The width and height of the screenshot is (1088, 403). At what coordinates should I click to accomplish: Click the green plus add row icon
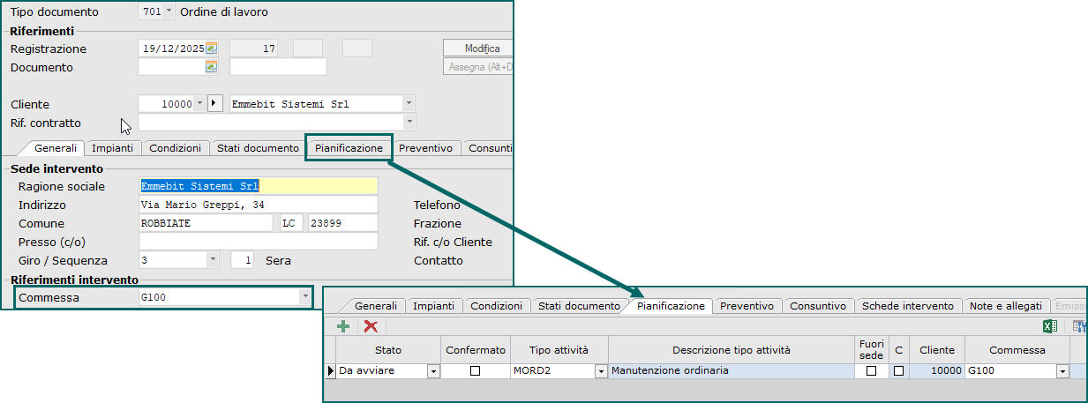point(343,326)
